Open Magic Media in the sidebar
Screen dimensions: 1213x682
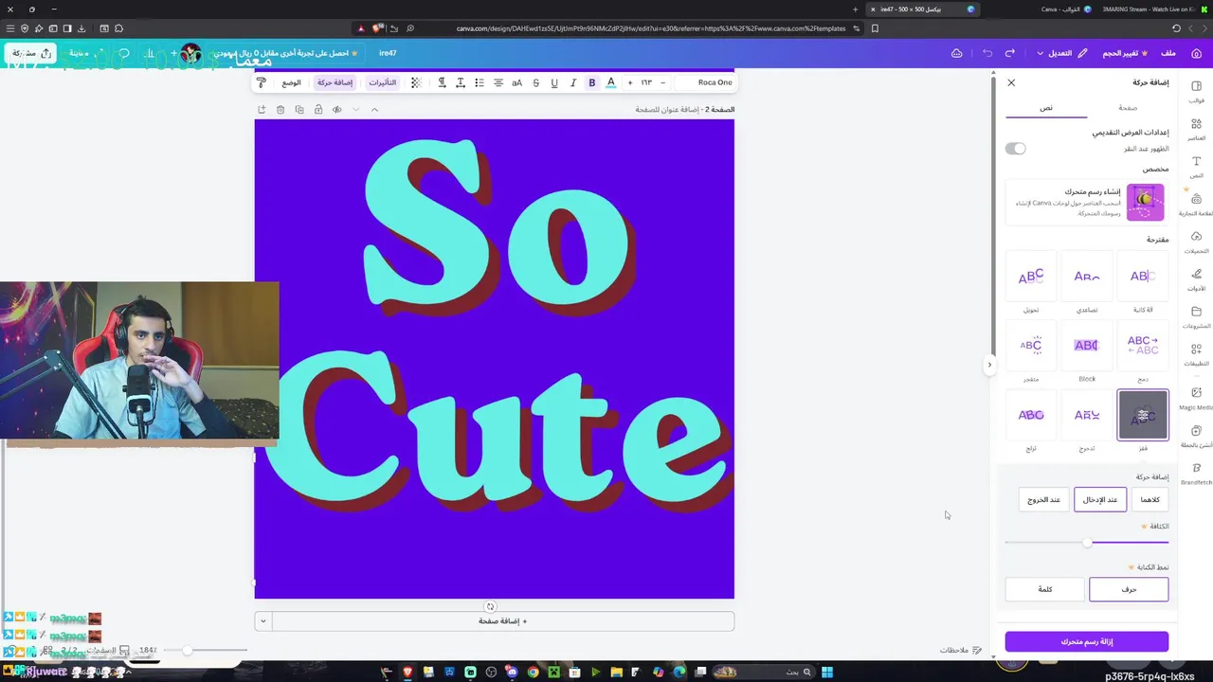(1196, 399)
